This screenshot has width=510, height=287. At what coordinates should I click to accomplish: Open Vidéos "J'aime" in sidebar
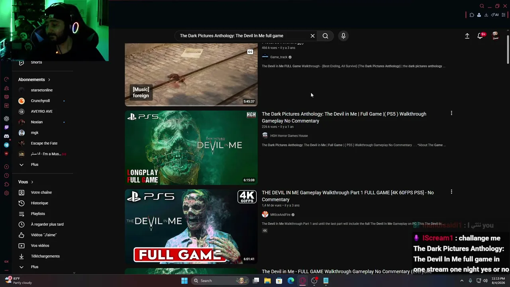pos(43,235)
